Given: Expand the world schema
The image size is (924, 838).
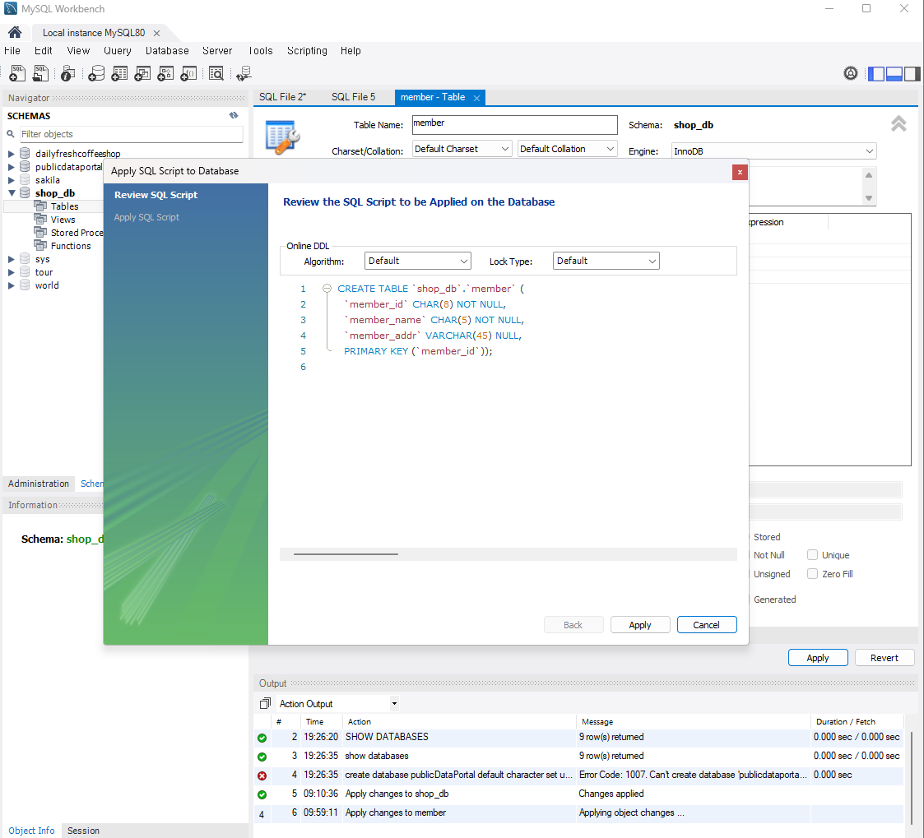Looking at the screenshot, I should point(12,285).
